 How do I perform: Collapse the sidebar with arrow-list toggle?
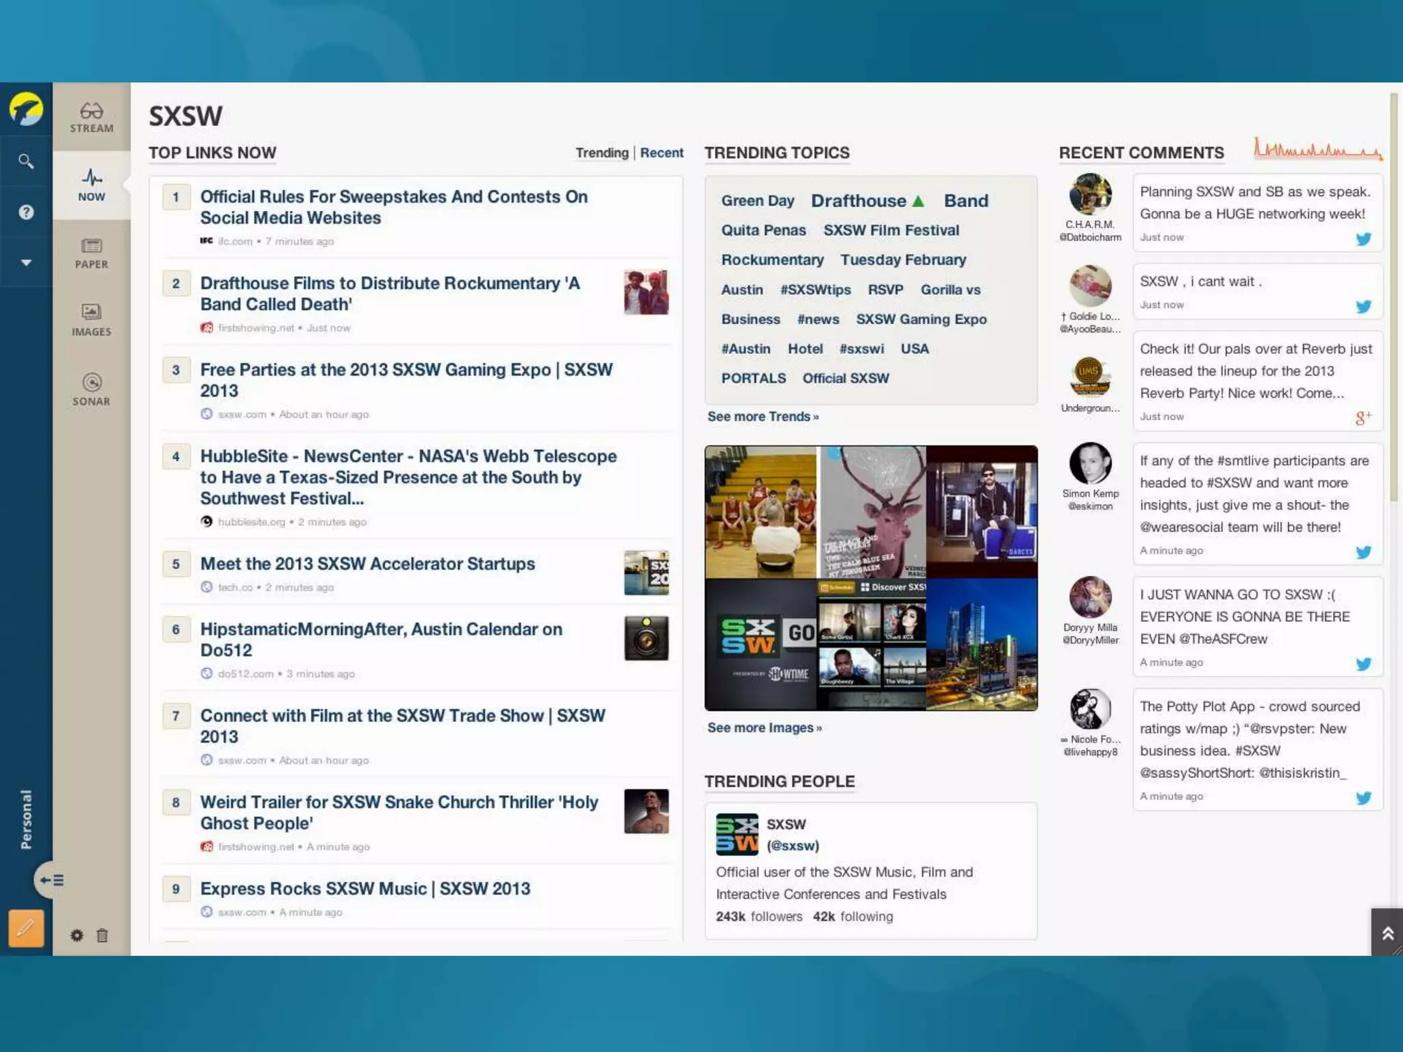51,880
